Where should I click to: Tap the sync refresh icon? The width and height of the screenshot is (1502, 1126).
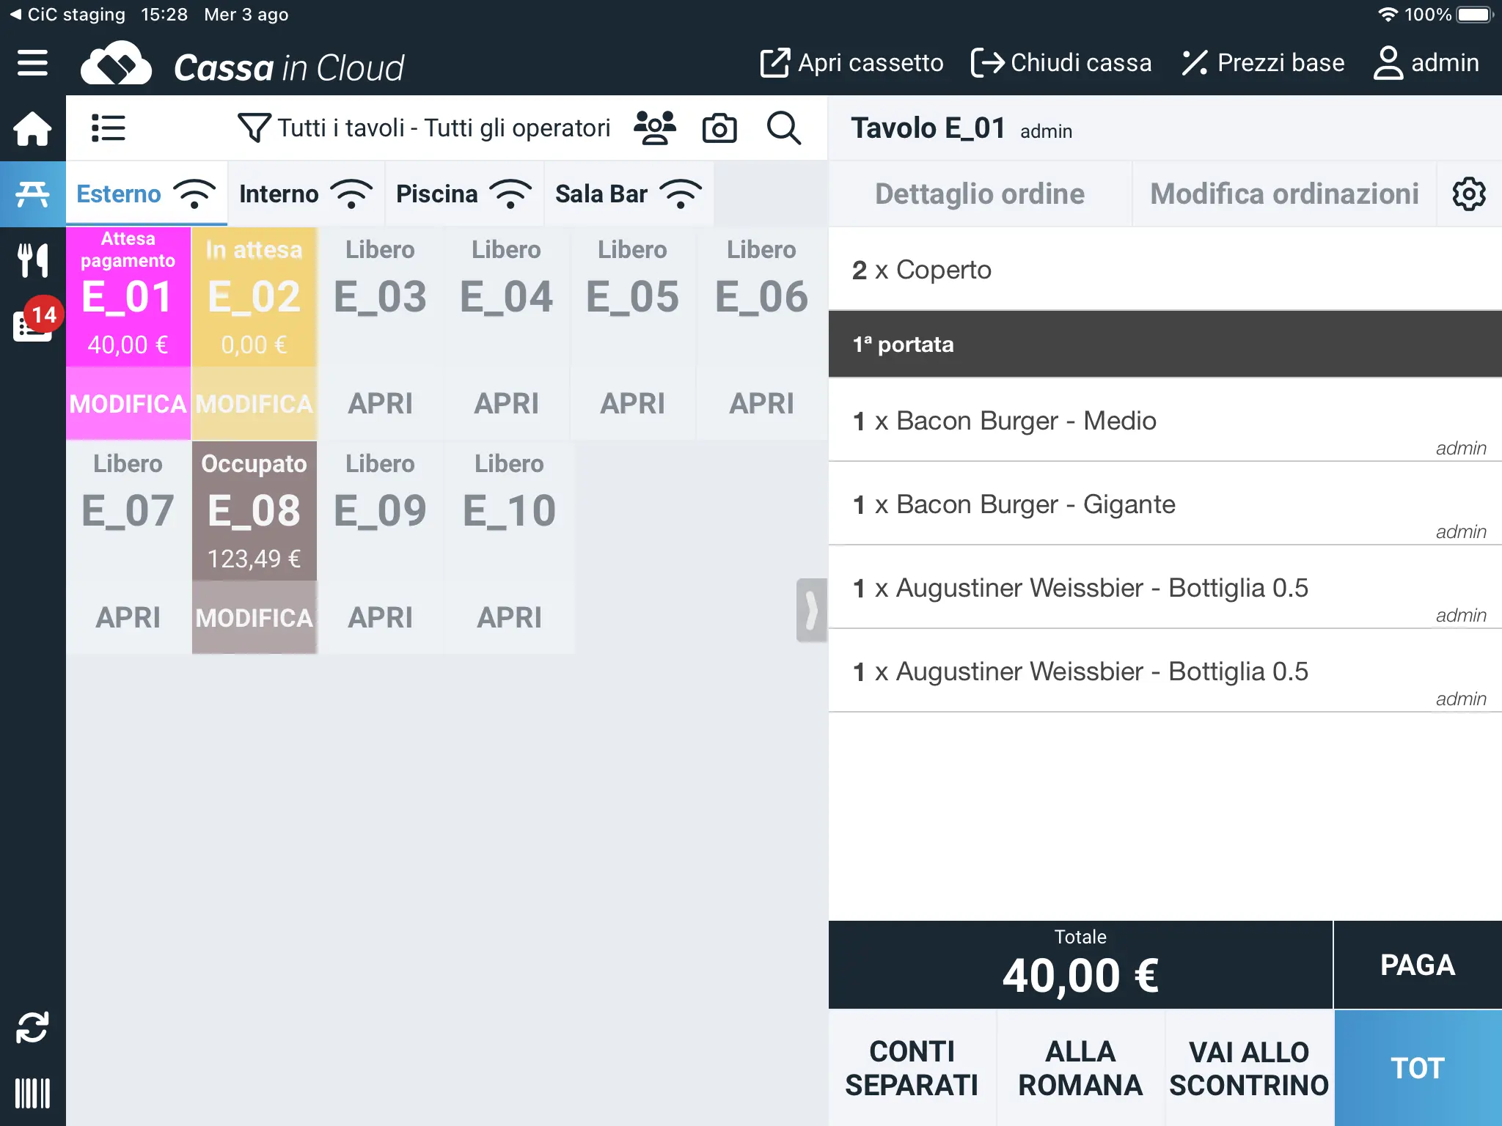coord(32,1027)
